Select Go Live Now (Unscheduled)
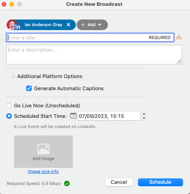The width and height of the screenshot is (190, 194). (x=9, y=105)
